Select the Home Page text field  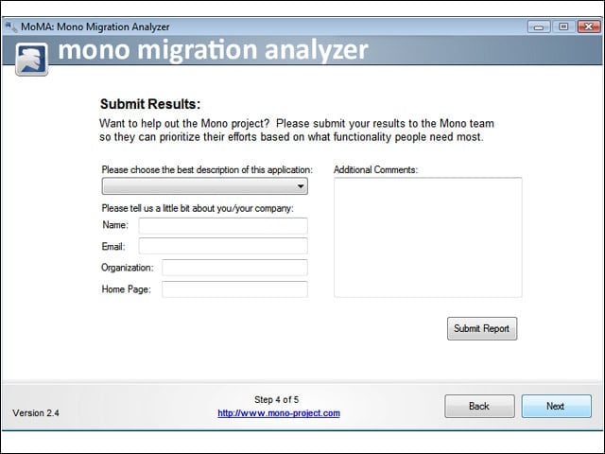click(234, 289)
